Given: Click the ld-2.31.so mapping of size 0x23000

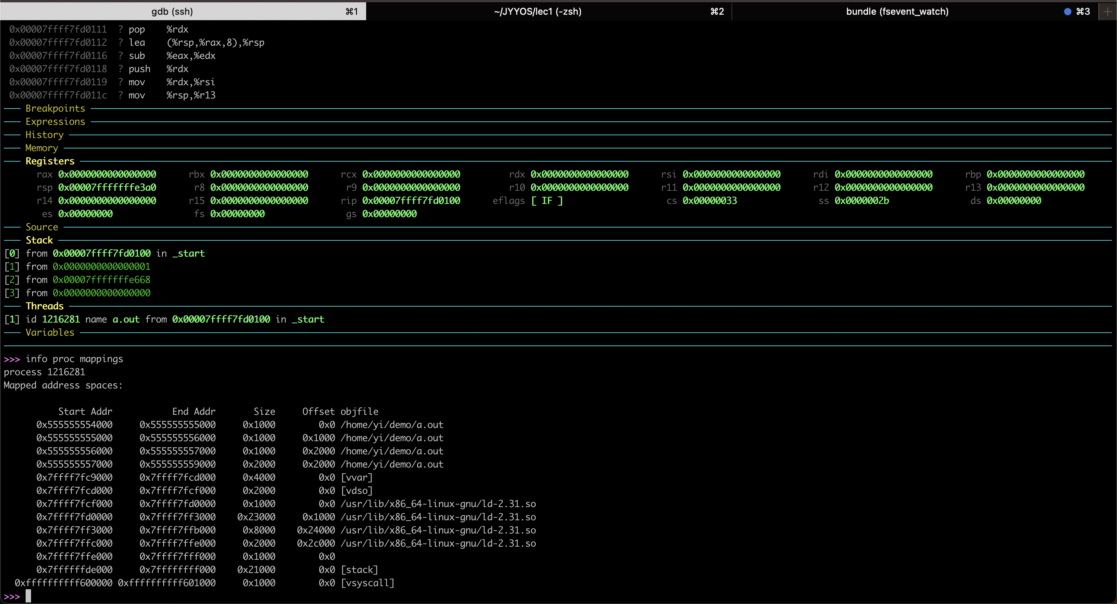Looking at the screenshot, I should point(286,517).
